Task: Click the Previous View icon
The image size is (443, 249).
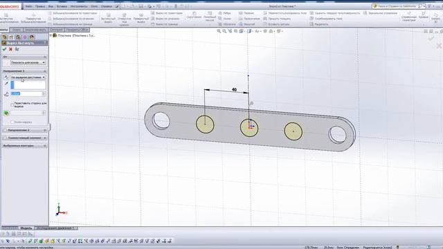Action: pos(230,31)
